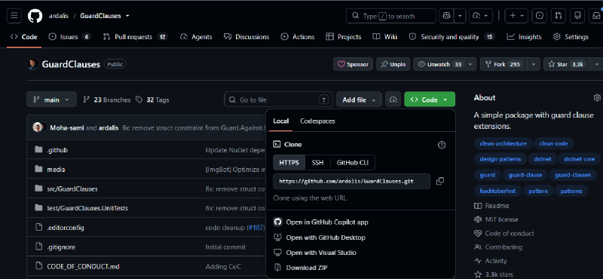Click the clone URL text field
The width and height of the screenshot is (603, 279).
click(x=351, y=181)
